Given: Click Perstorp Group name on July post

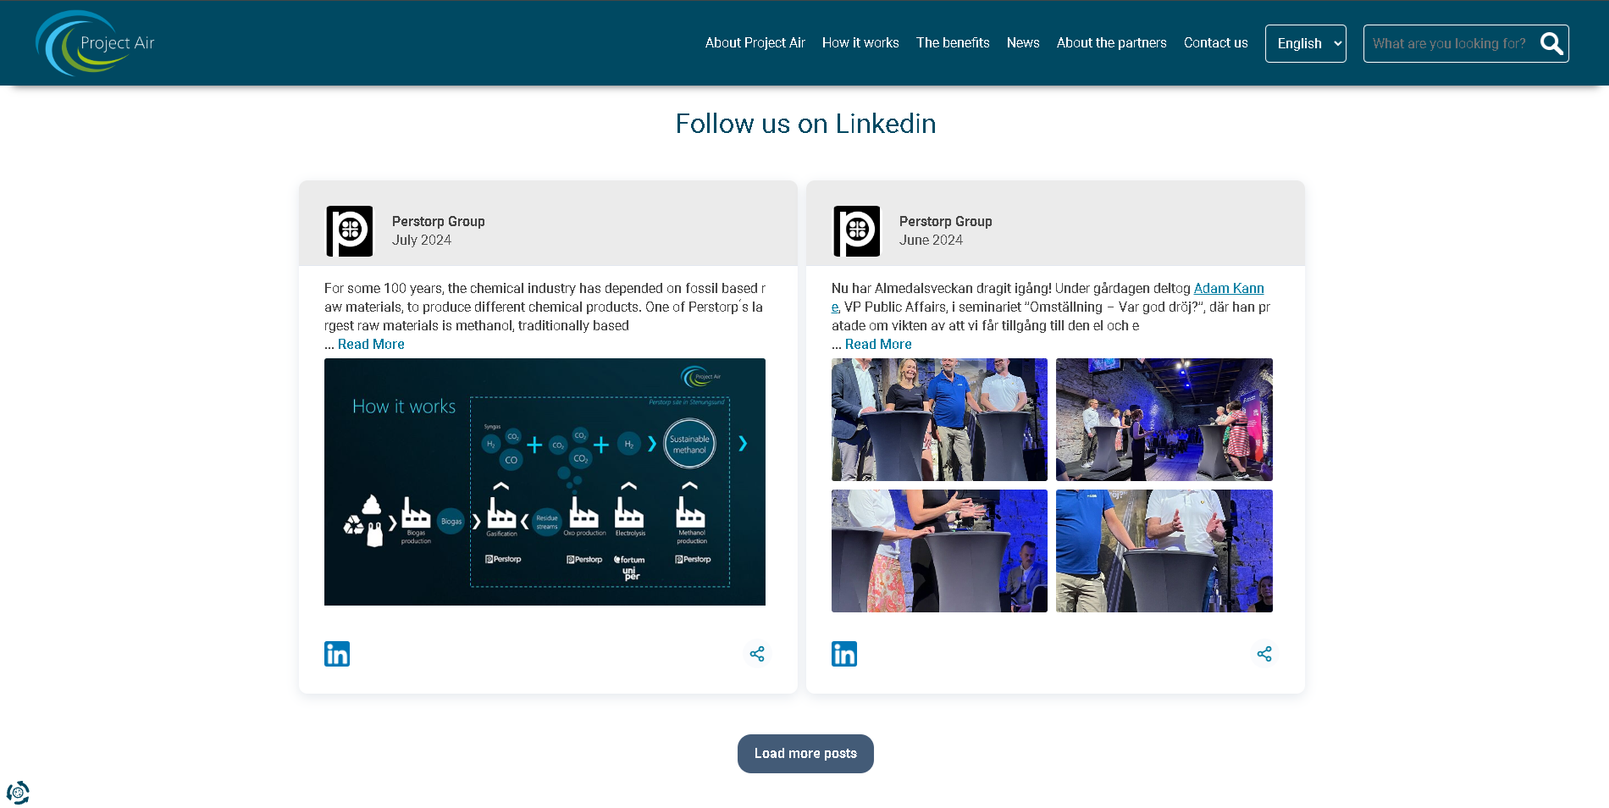Looking at the screenshot, I should (438, 221).
